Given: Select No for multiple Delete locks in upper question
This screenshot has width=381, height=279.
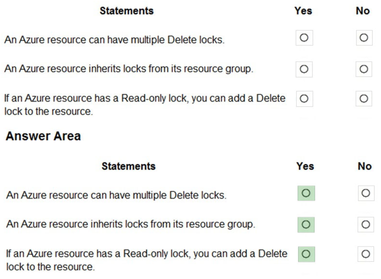Looking at the screenshot, I should click(364, 38).
